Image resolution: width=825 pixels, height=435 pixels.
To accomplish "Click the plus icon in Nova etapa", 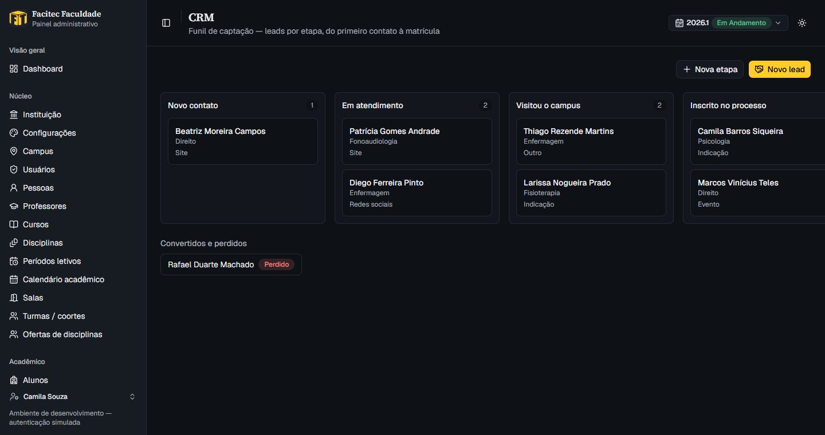I will [x=687, y=69].
